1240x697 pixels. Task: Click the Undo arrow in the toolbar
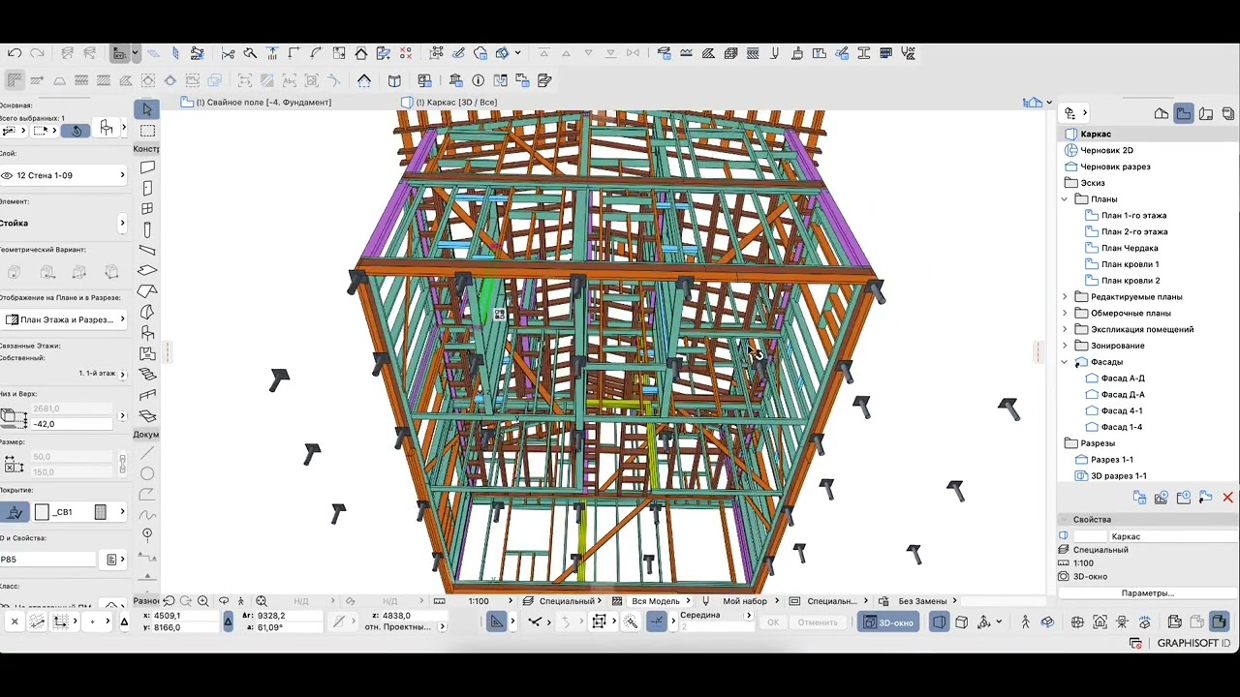14,53
